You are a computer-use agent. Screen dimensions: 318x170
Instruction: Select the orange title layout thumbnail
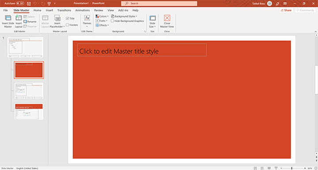pyautogui.click(x=29, y=70)
